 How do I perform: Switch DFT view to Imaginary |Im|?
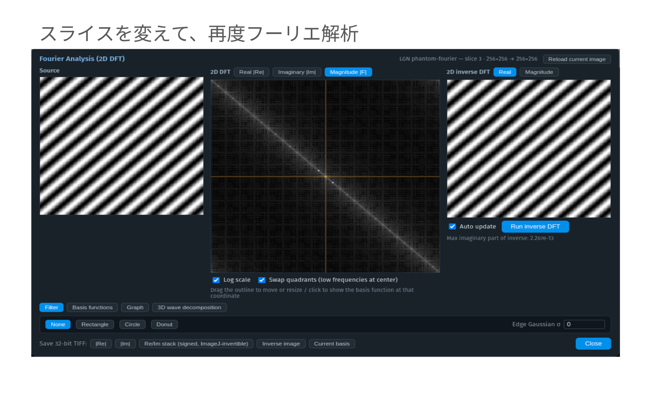(297, 72)
